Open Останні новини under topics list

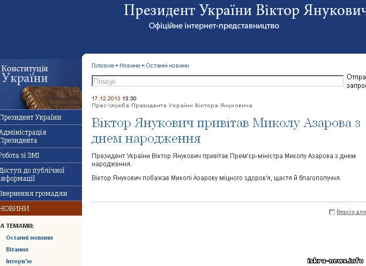[x=29, y=238]
